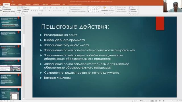Click spell check icon in status bar
Image resolution: width=182 pixels, height=102 pixels.
pos(8,101)
